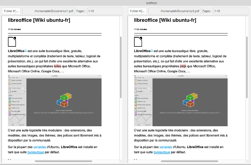Viewport: 251px width, 165px height.
Task: Open the Fichier #1... file chooser button
Action: click(11, 11)
